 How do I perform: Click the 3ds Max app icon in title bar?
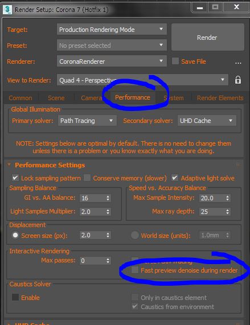tap(7, 9)
